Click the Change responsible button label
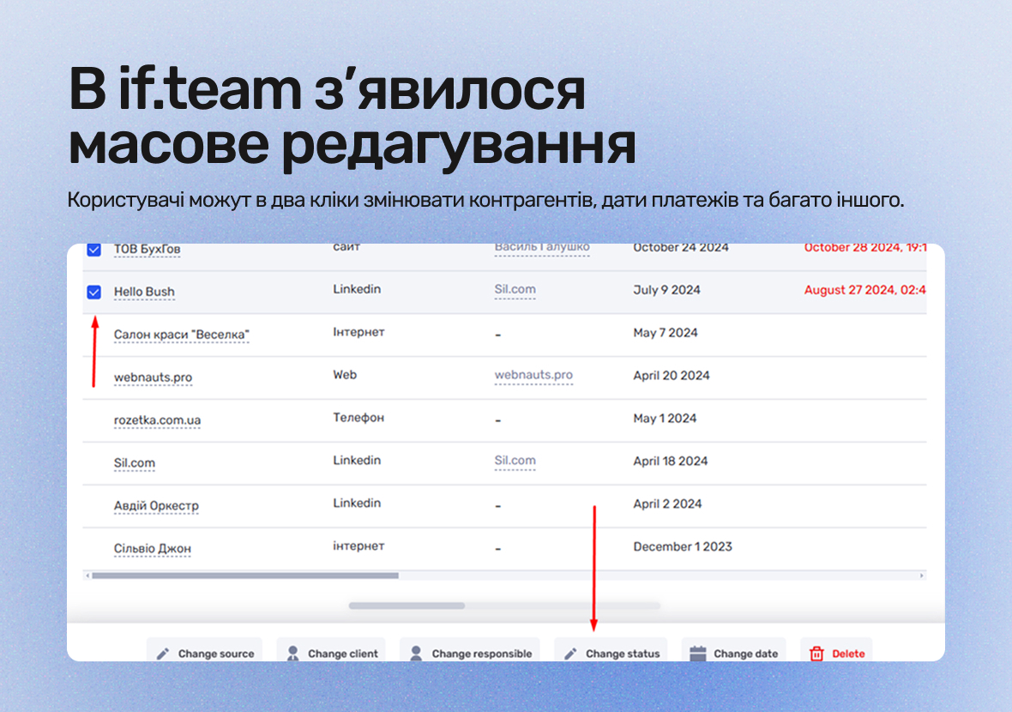The width and height of the screenshot is (1012, 712). [x=481, y=654]
